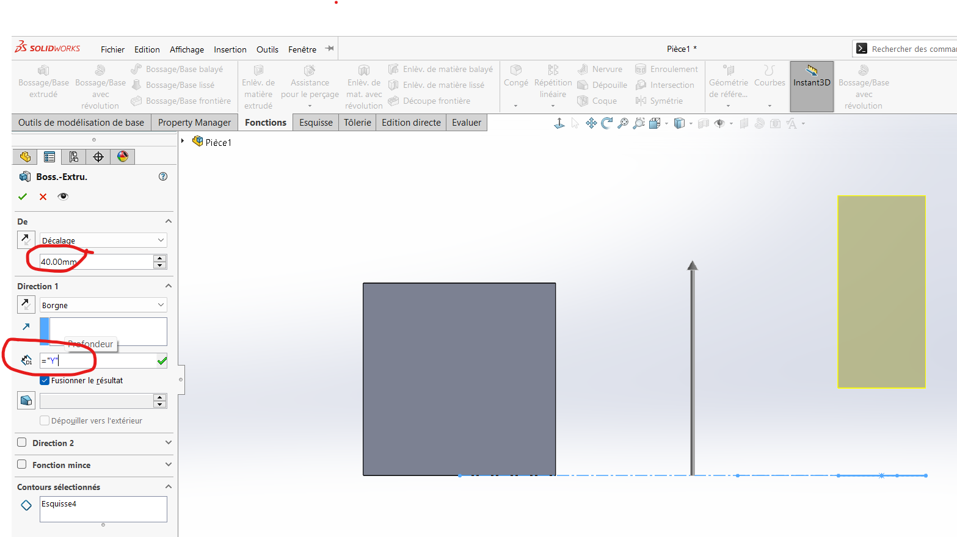Viewport: 957px width, 537px height.
Task: Open ConfigurationManager tab icon
Action: (x=74, y=157)
